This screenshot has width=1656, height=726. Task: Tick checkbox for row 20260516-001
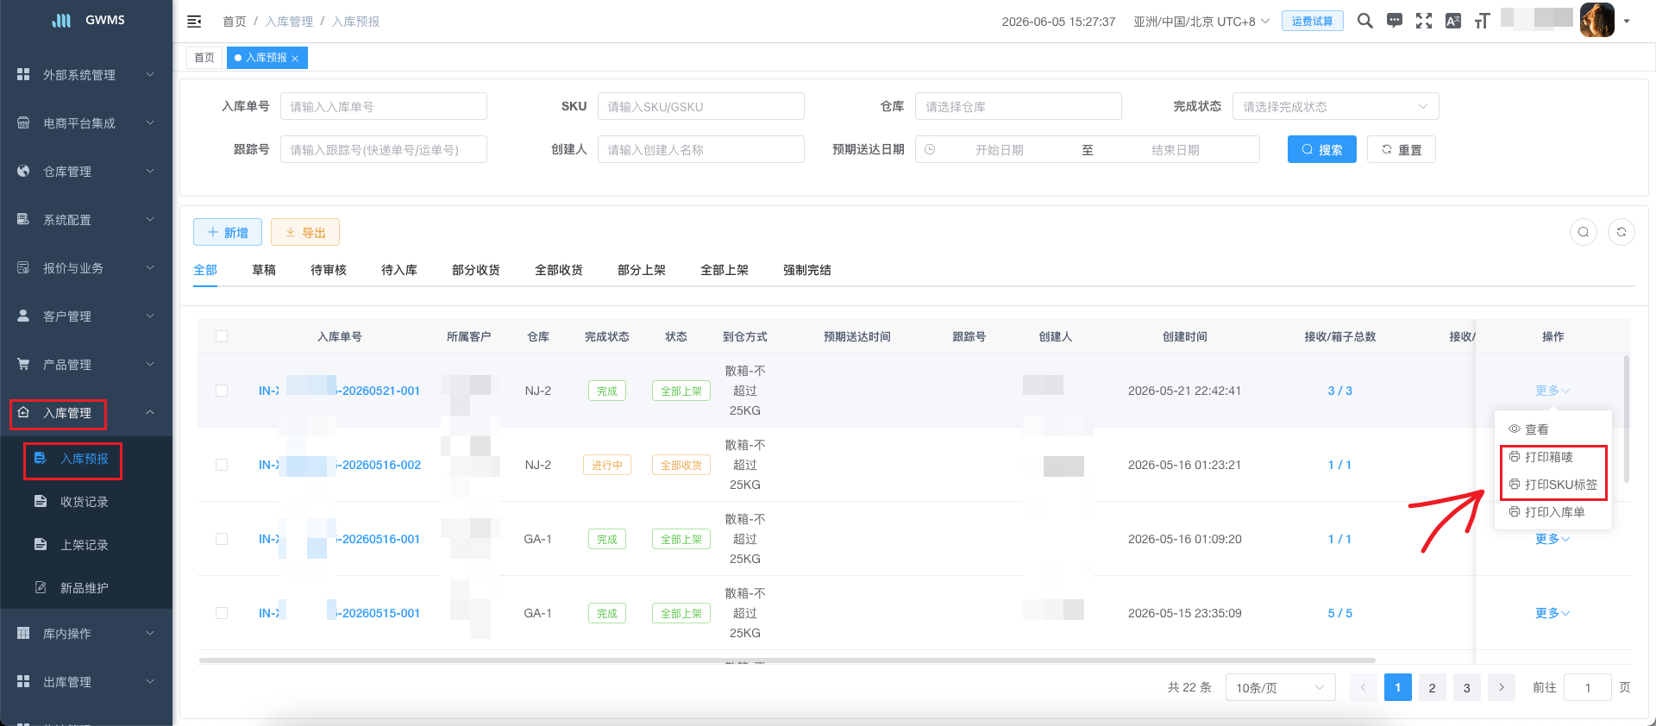[x=222, y=539]
